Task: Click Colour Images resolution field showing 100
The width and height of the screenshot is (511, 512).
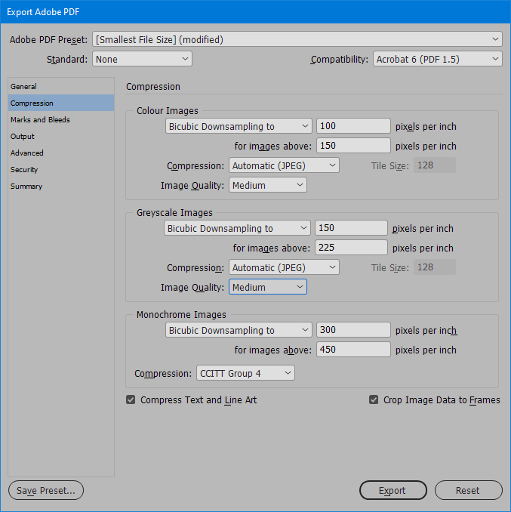Action: (x=353, y=126)
